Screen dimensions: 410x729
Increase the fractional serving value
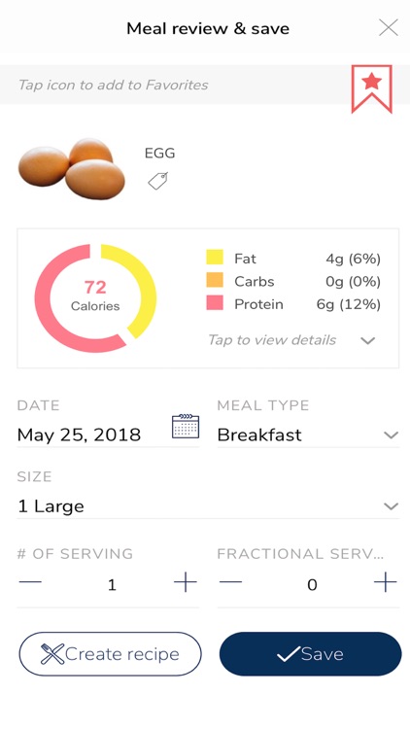[386, 582]
